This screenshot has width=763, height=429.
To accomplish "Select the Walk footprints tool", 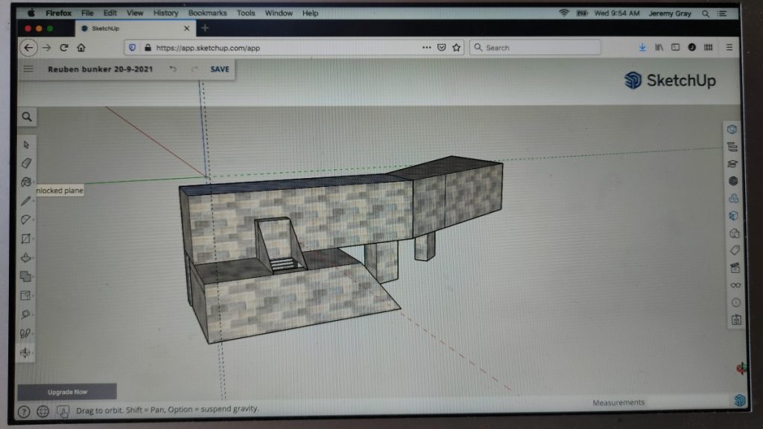I will pos(25,333).
